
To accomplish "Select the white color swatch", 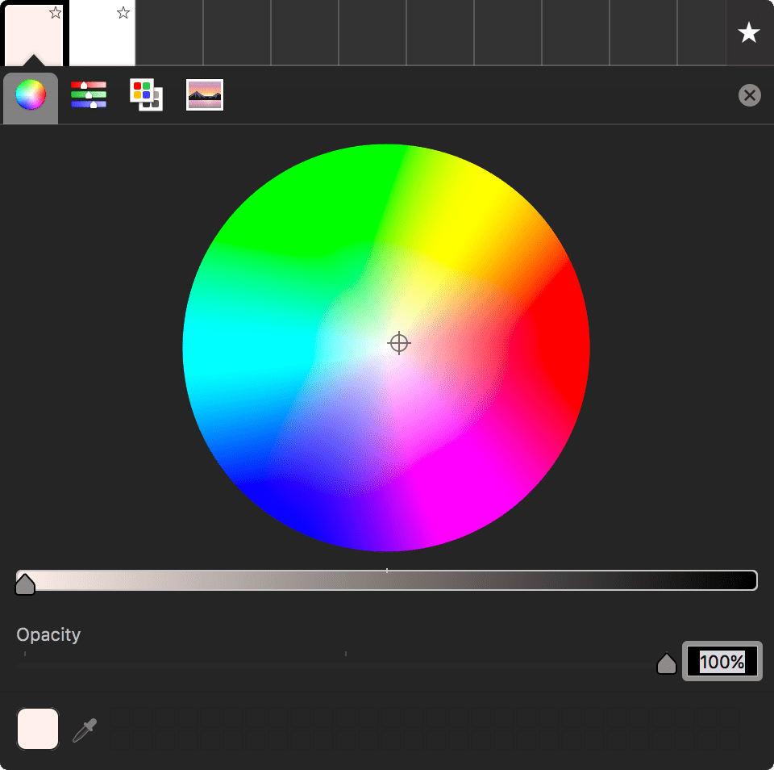I will [x=102, y=34].
